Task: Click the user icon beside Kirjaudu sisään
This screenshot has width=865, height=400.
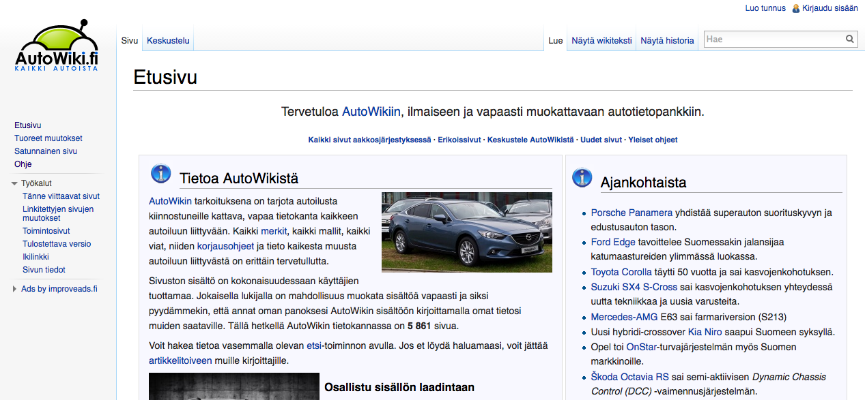Action: click(795, 8)
